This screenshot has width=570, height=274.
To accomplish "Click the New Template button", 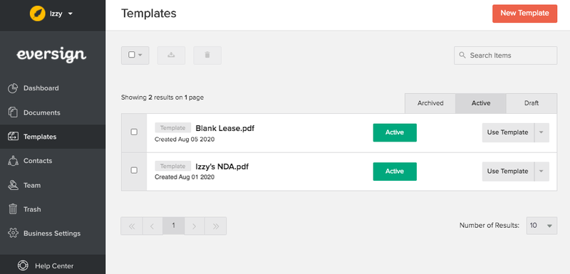I will click(524, 14).
